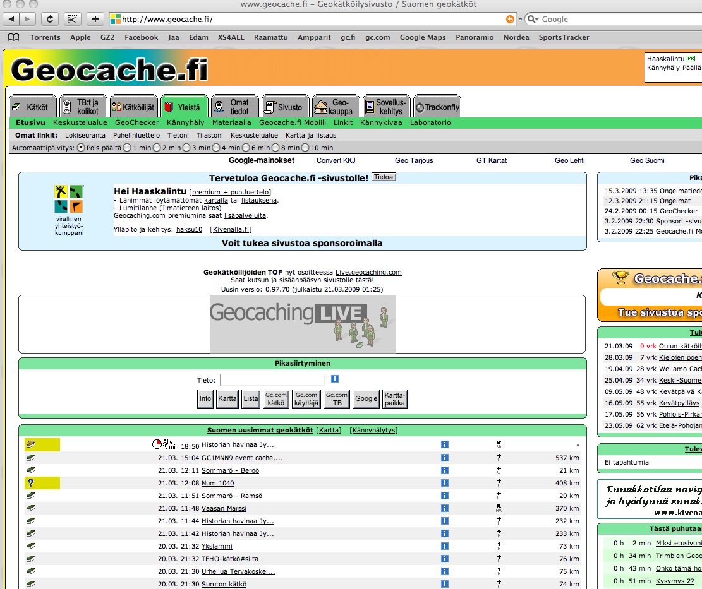Click into the Tieto input field
The height and width of the screenshot is (589, 702).
(272, 379)
